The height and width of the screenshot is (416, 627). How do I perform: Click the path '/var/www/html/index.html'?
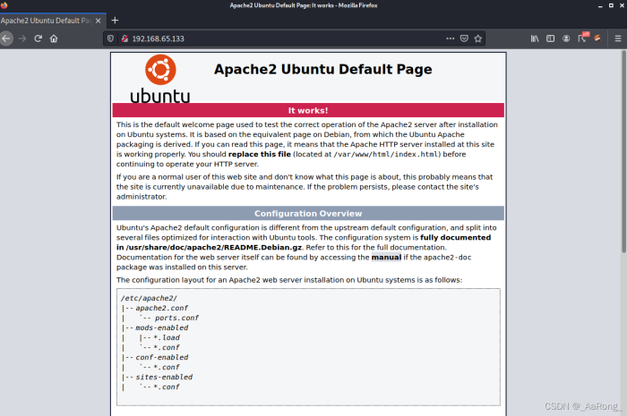(x=387, y=154)
